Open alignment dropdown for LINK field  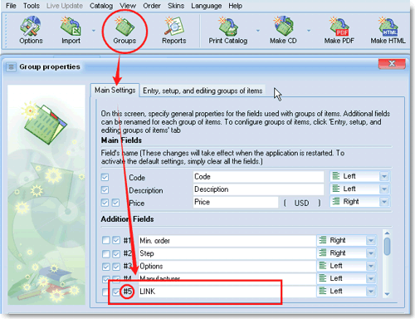point(371,292)
